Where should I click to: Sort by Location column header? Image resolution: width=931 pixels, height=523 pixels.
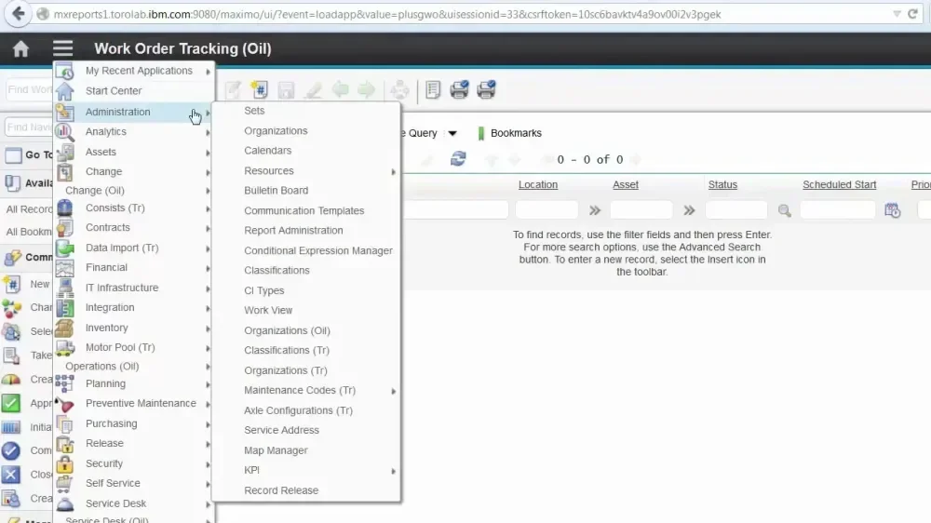pyautogui.click(x=538, y=184)
